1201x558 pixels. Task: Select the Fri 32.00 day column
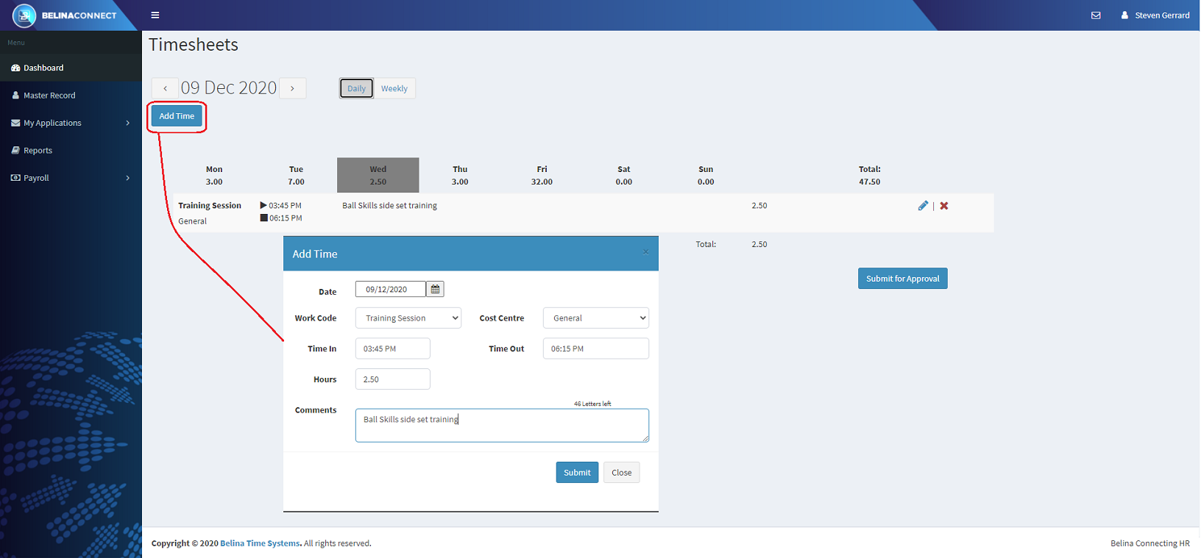pos(542,175)
